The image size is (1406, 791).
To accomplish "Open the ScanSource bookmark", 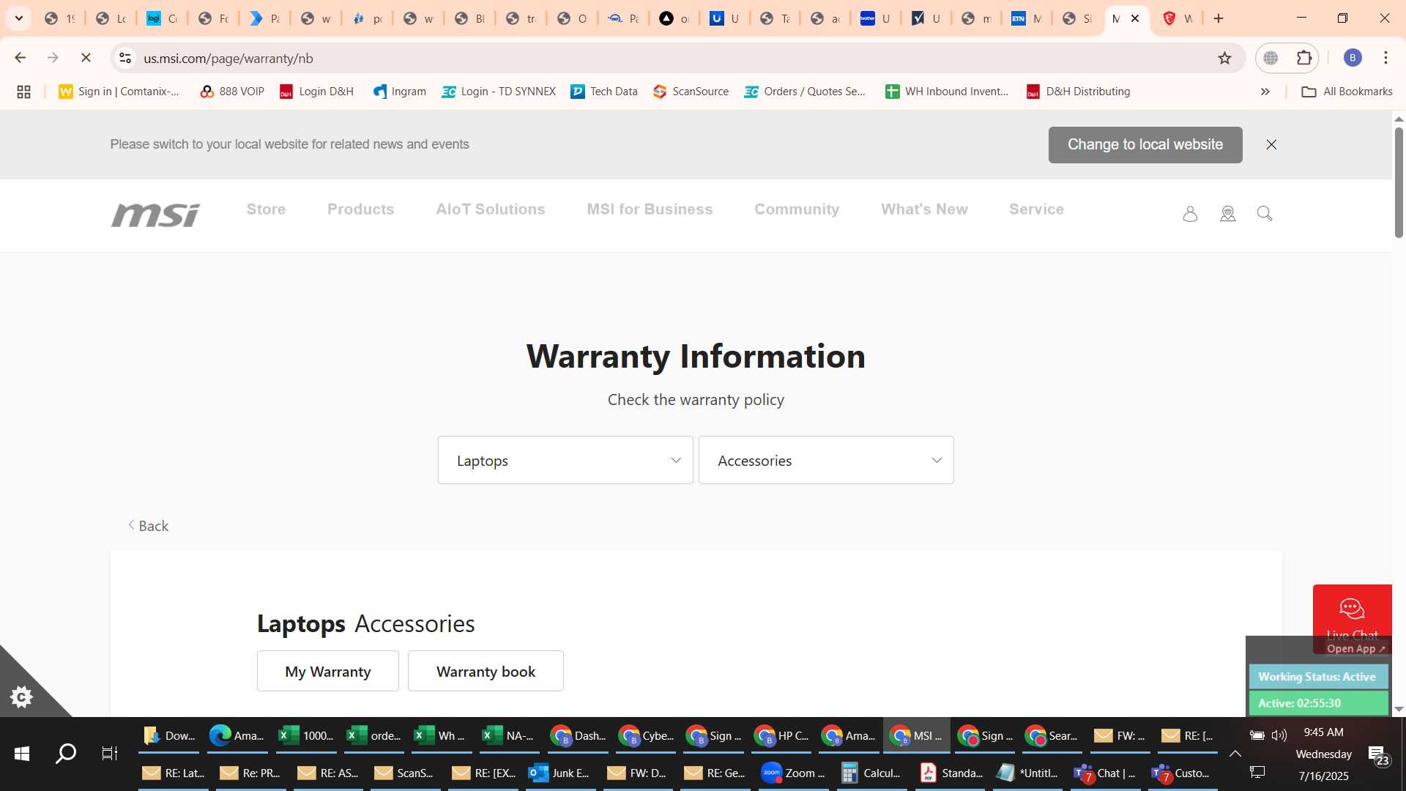I will (691, 92).
